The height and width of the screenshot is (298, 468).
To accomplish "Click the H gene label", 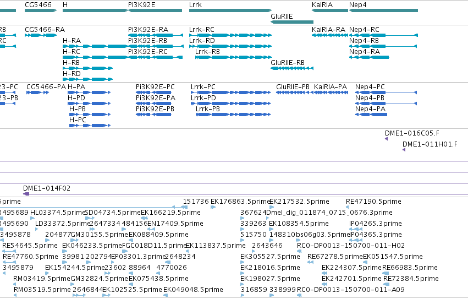I will (x=65, y=5).
